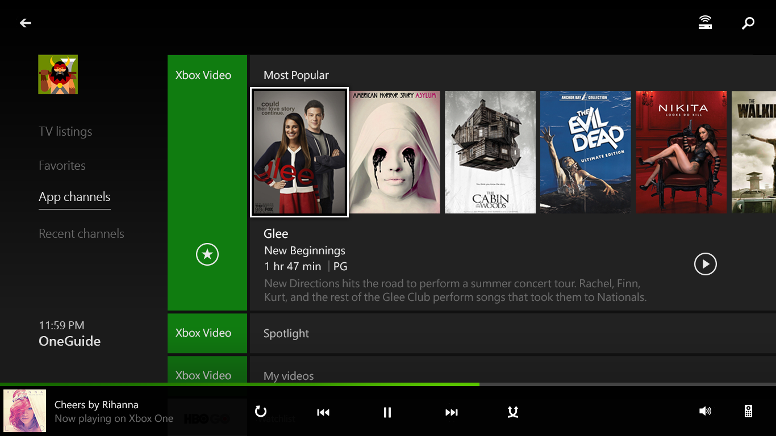Open search from the top bar
The image size is (776, 436).
748,23
